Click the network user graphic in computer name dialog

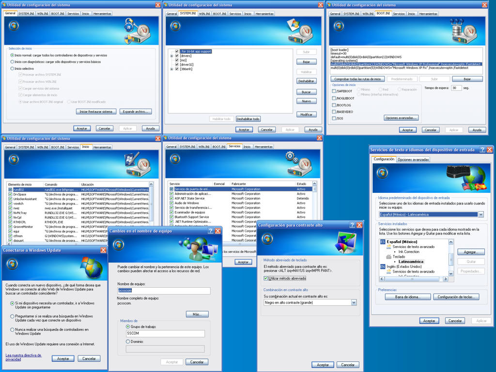pos(199,248)
